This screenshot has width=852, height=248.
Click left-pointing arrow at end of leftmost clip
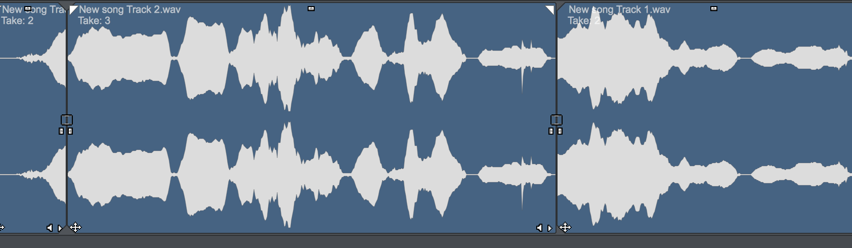[x=50, y=228]
